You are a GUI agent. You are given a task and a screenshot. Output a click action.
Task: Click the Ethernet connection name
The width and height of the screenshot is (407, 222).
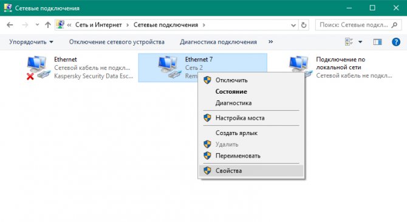(x=66, y=60)
